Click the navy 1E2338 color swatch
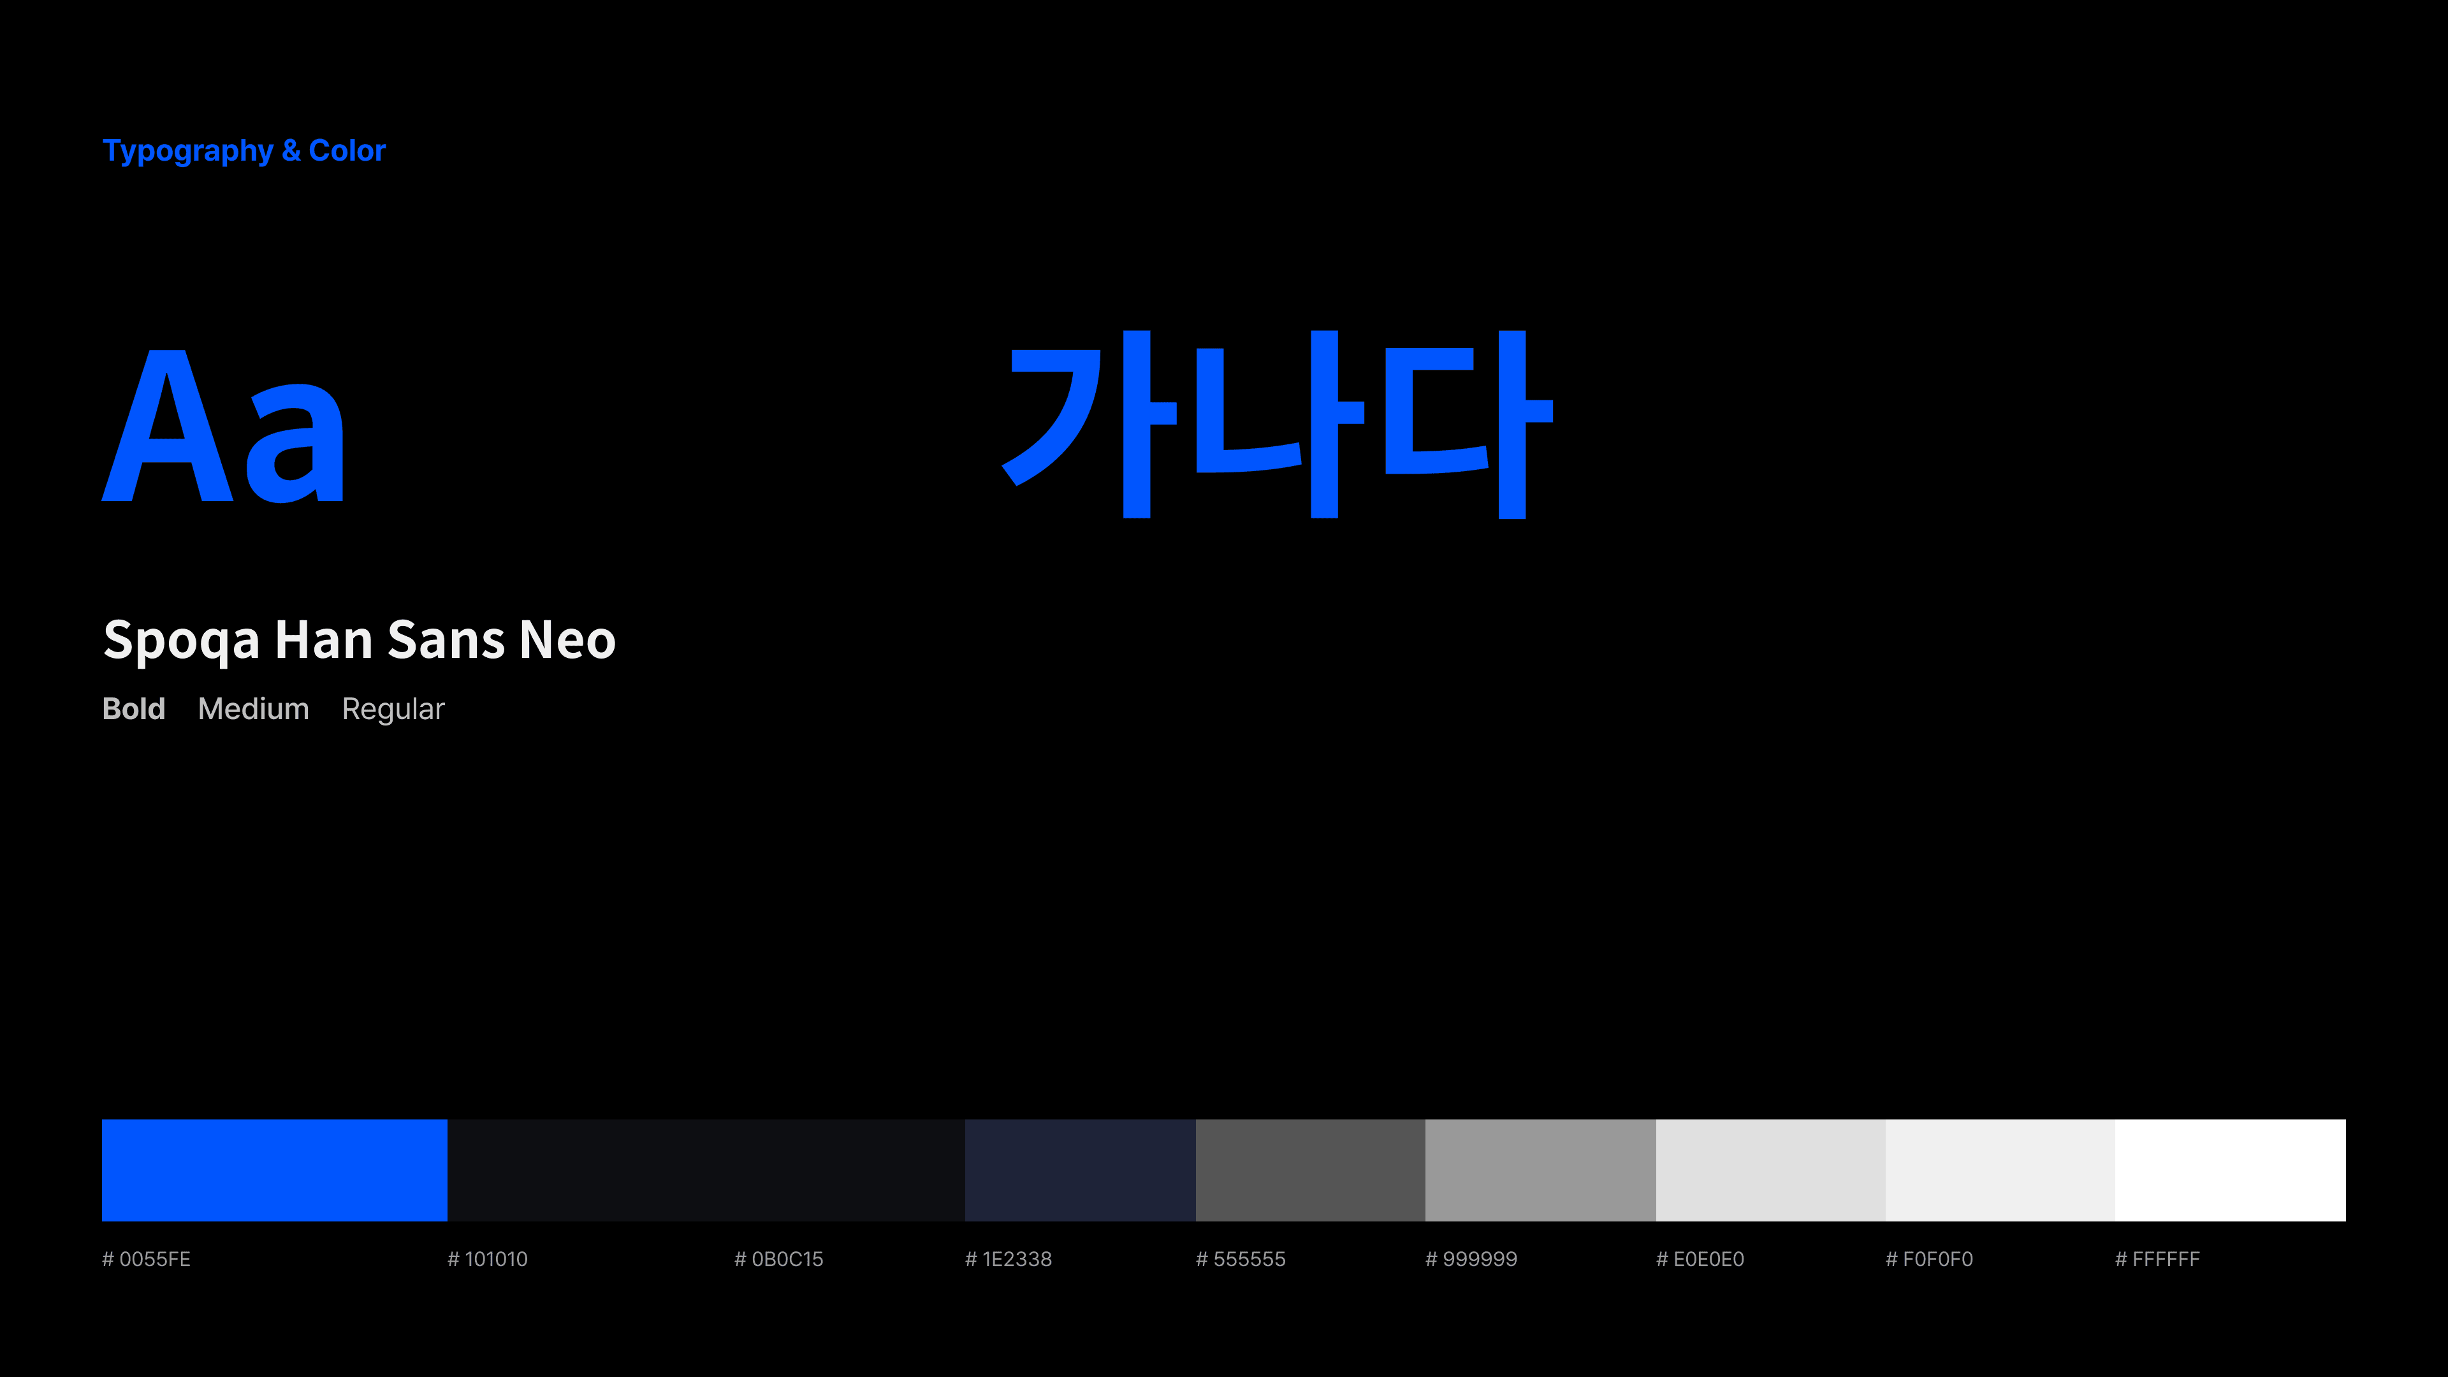This screenshot has height=1377, width=2448. click(1079, 1170)
